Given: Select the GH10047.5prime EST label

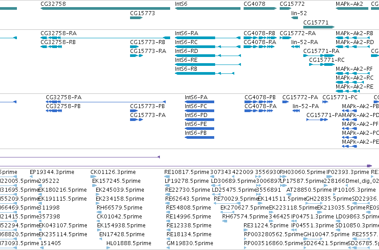Looking at the screenshot, I should pos(326,234).
